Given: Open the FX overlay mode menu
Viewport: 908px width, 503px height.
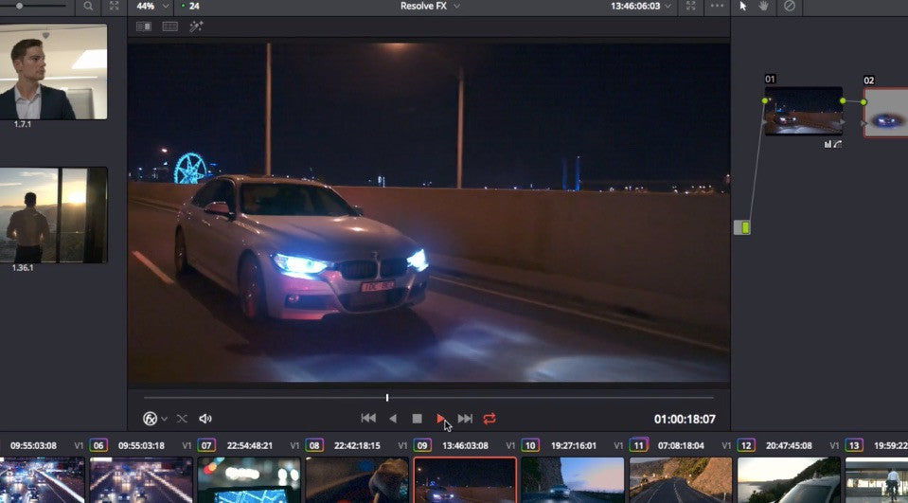Looking at the screenshot, I should point(154,419).
